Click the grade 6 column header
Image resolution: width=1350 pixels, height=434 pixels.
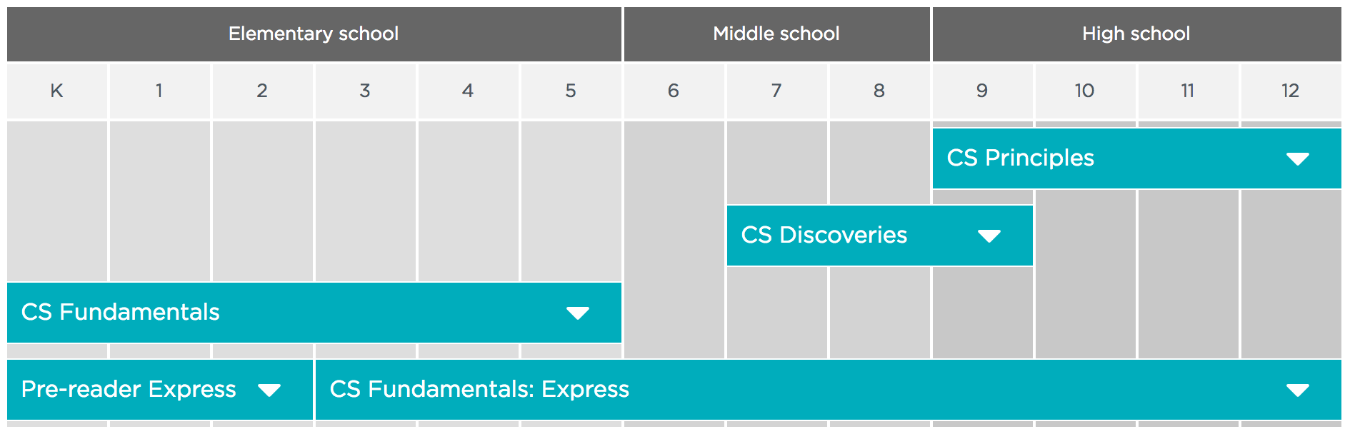point(674,91)
